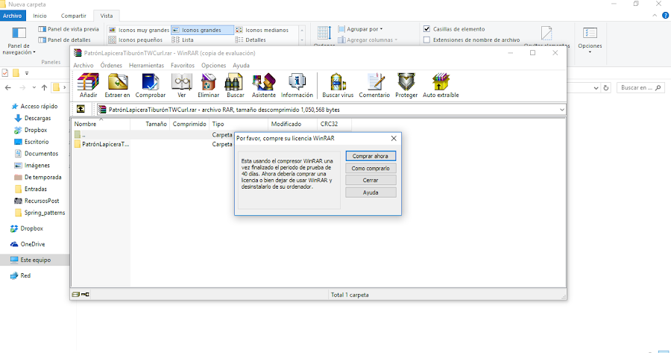Click the Eliminar delete icon
Screen dimensions: 671x353
point(209,85)
